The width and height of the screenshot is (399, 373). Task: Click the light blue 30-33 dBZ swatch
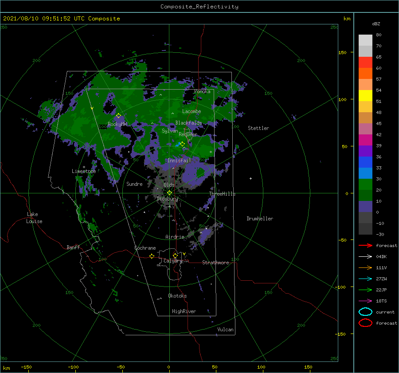(x=365, y=173)
